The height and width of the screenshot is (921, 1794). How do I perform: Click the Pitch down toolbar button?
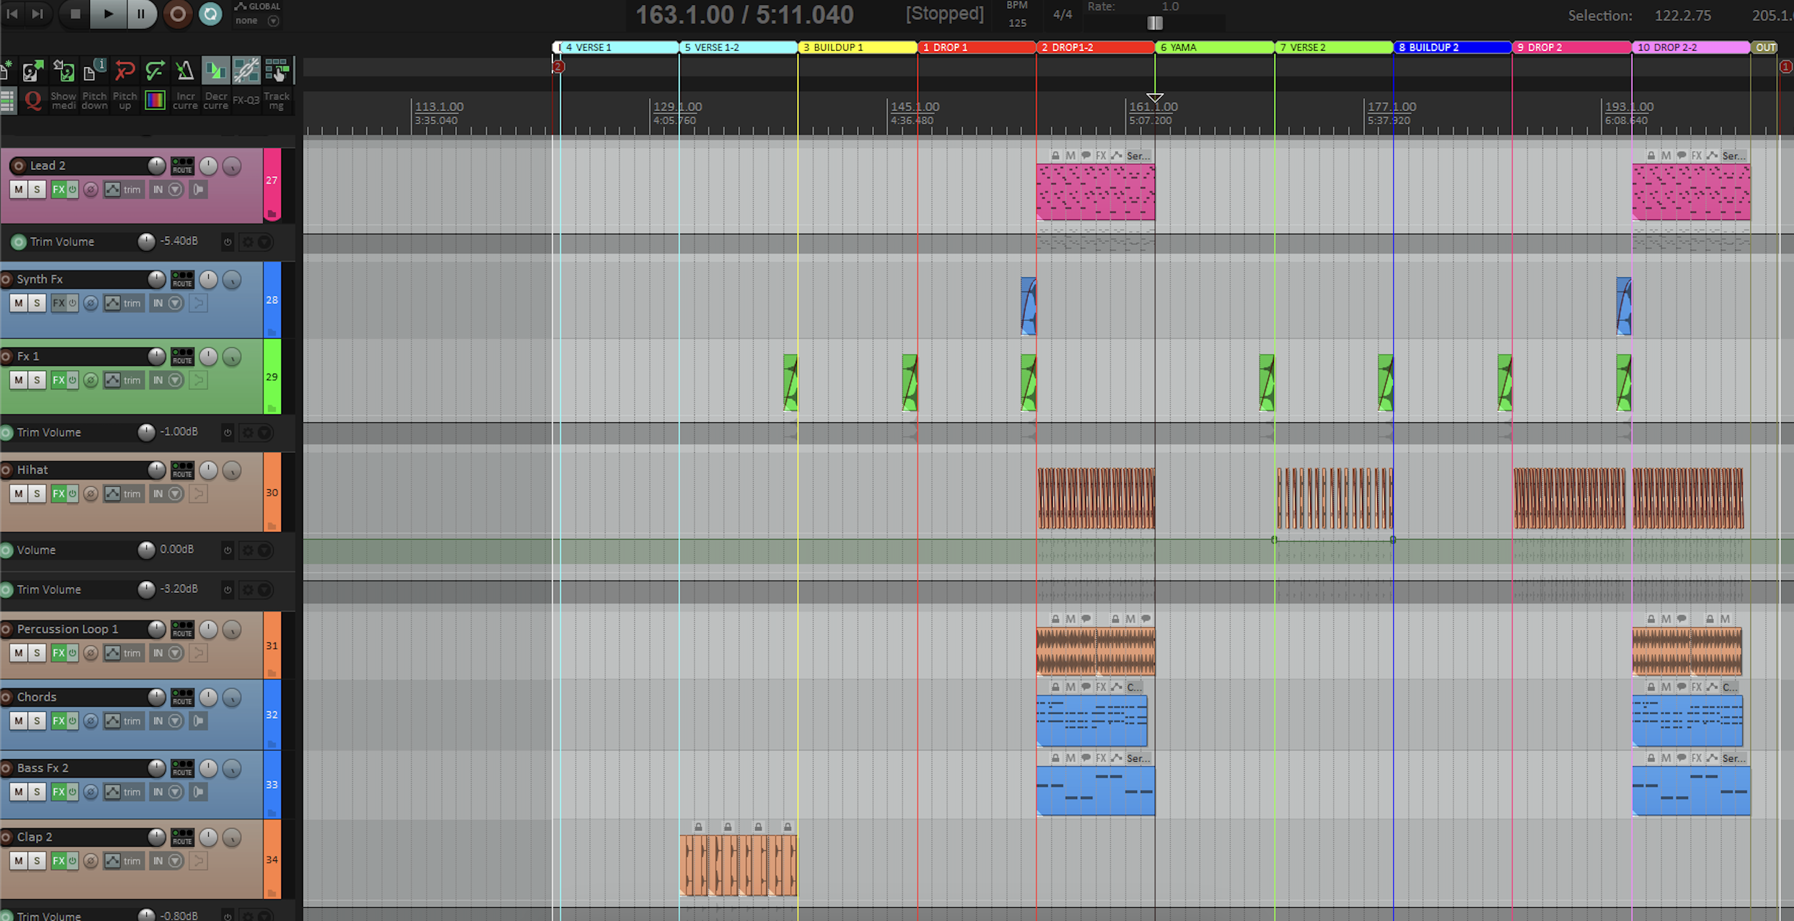click(94, 101)
